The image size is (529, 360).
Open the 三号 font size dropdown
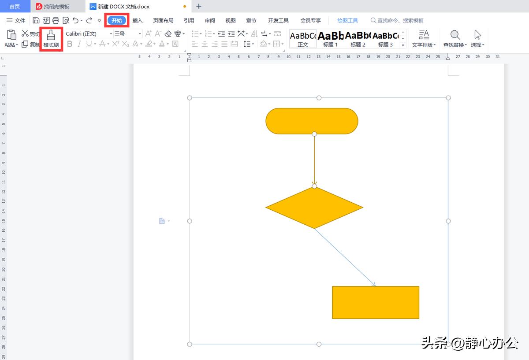pos(140,33)
